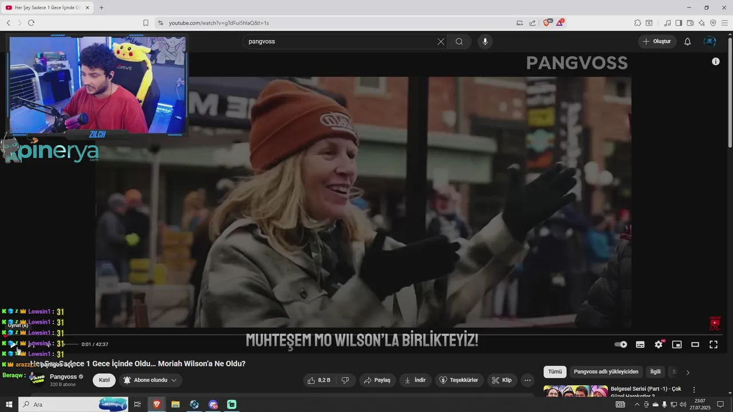Open the Brave VPN shield icon
The height and width of the screenshot is (412, 733).
pyautogui.click(x=713, y=23)
